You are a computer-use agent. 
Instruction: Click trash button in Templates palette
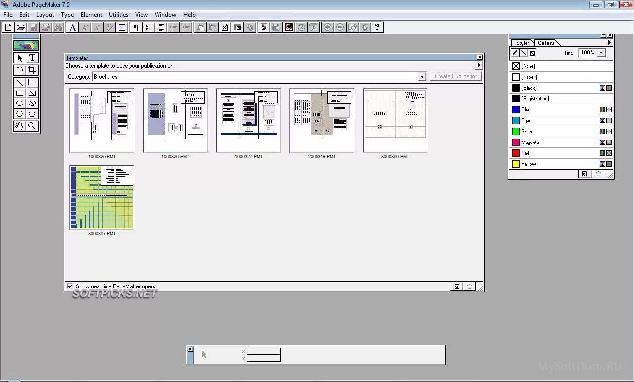click(470, 286)
